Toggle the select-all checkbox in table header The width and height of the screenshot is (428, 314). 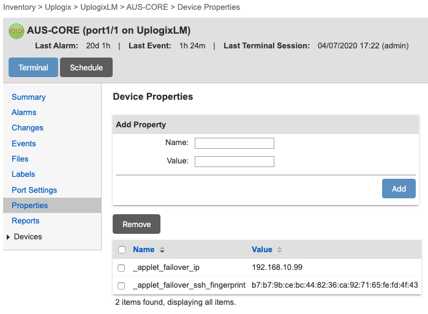(x=121, y=250)
